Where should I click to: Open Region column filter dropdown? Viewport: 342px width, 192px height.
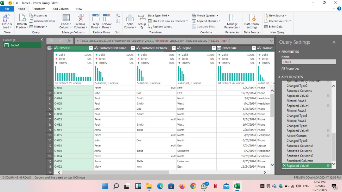coord(213,48)
